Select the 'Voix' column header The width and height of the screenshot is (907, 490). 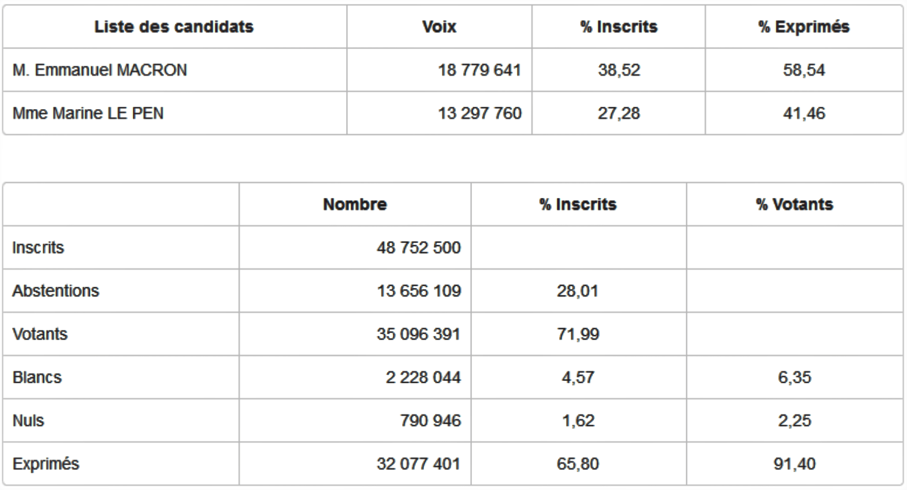pos(439,27)
